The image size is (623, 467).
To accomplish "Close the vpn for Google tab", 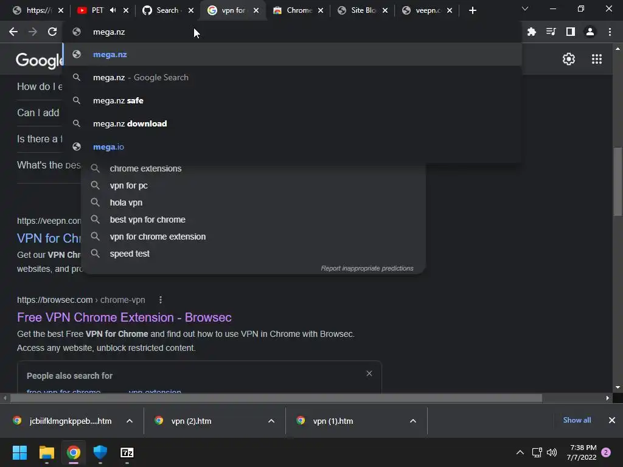I will point(256,10).
